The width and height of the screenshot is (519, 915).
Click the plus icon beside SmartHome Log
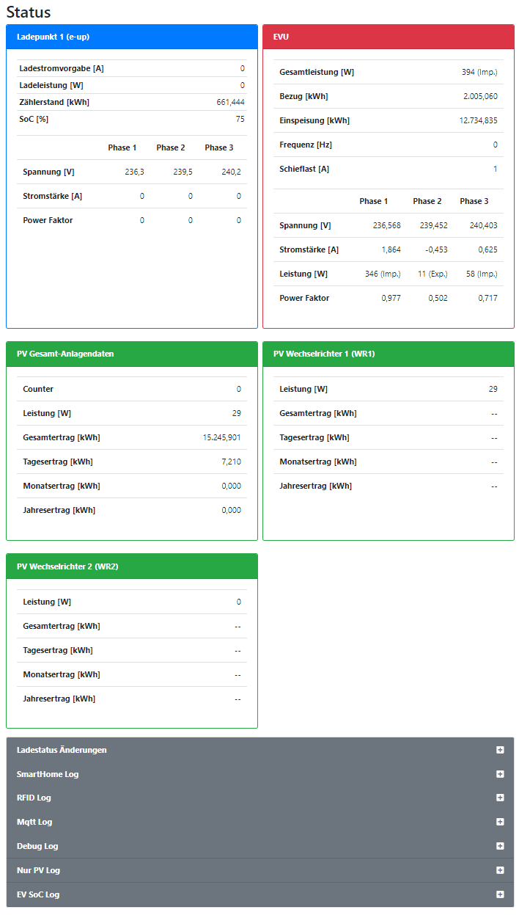[x=500, y=774]
